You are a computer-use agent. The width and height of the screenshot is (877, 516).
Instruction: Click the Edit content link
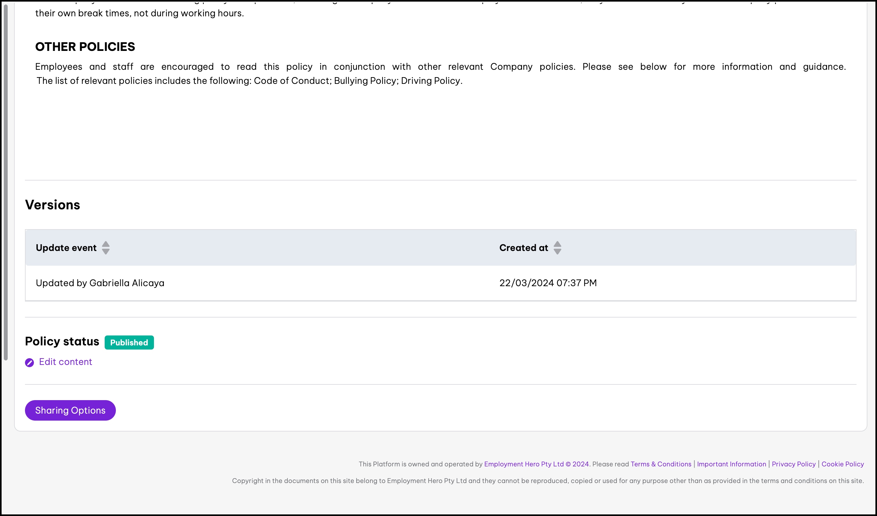65,362
